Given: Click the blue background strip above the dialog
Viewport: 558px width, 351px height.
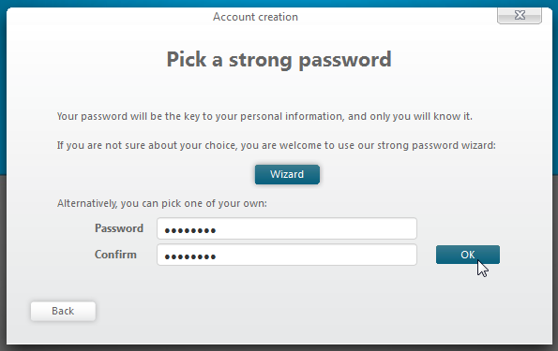Looking at the screenshot, I should tap(279, 3).
